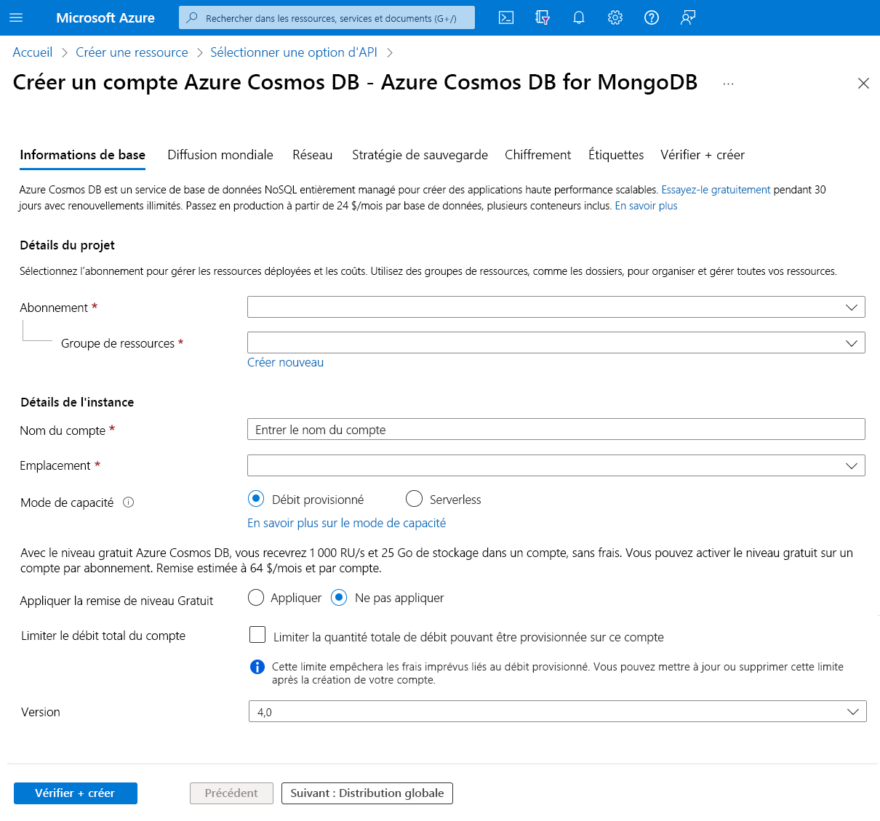Go to the Chiffrement tab
The height and width of the screenshot is (821, 880).
click(538, 155)
